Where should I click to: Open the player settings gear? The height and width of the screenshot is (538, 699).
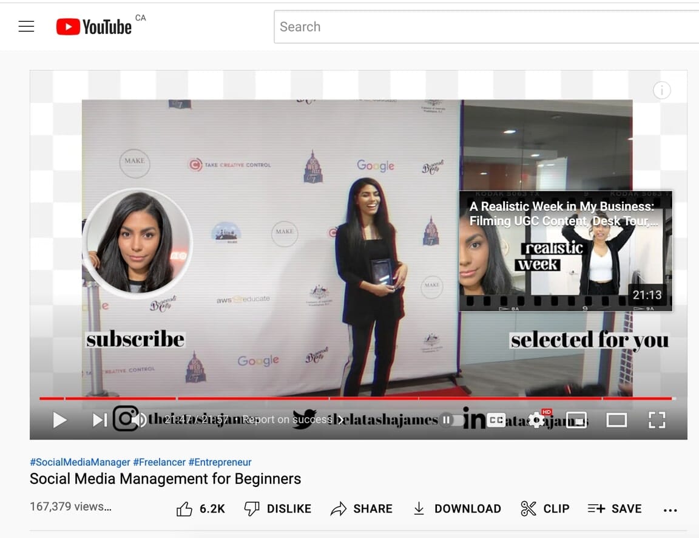tap(536, 420)
